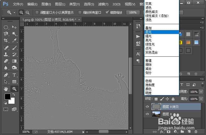Image resolution: width=206 pixels, height=135 pixels.
Task: Toggle lock transparent pixels
Action: [156, 99]
